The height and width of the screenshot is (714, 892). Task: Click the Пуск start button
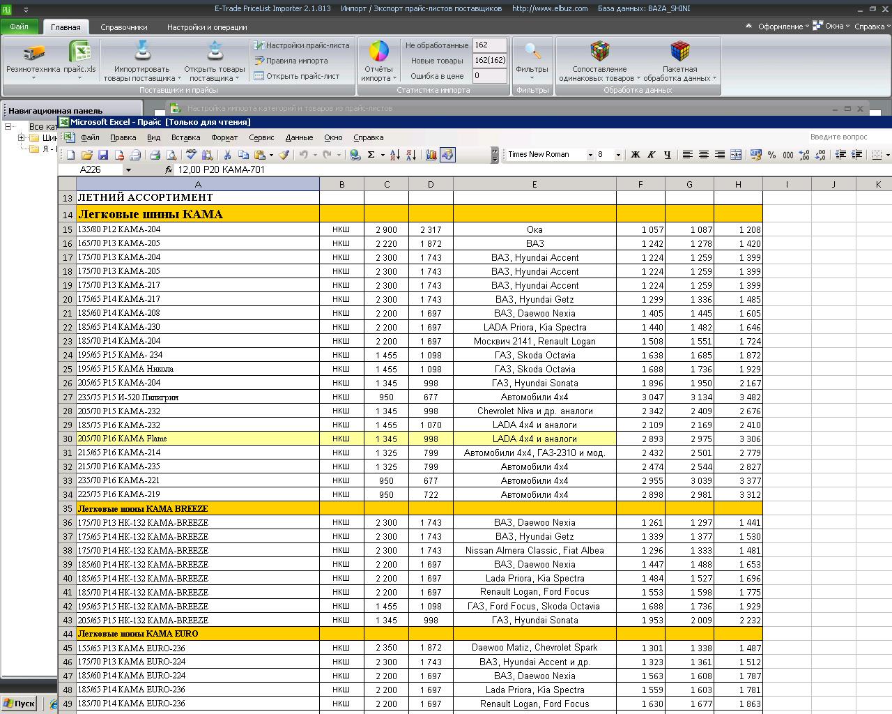(x=19, y=704)
